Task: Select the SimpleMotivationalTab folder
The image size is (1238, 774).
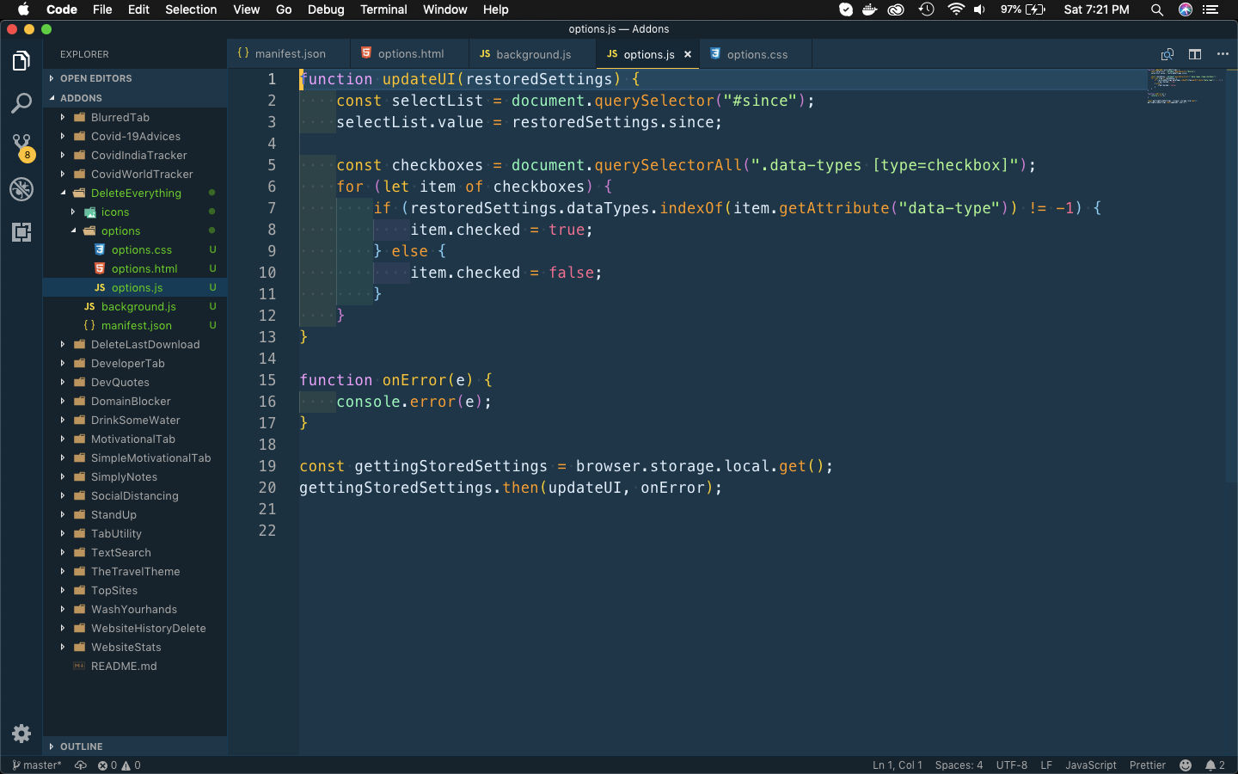Action: [135, 458]
